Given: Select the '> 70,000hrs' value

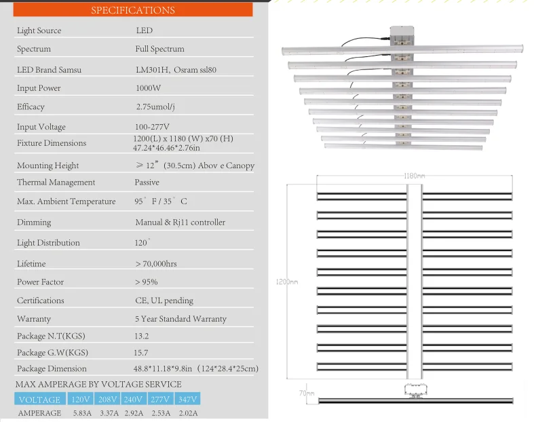Looking at the screenshot, I should 156,264.
